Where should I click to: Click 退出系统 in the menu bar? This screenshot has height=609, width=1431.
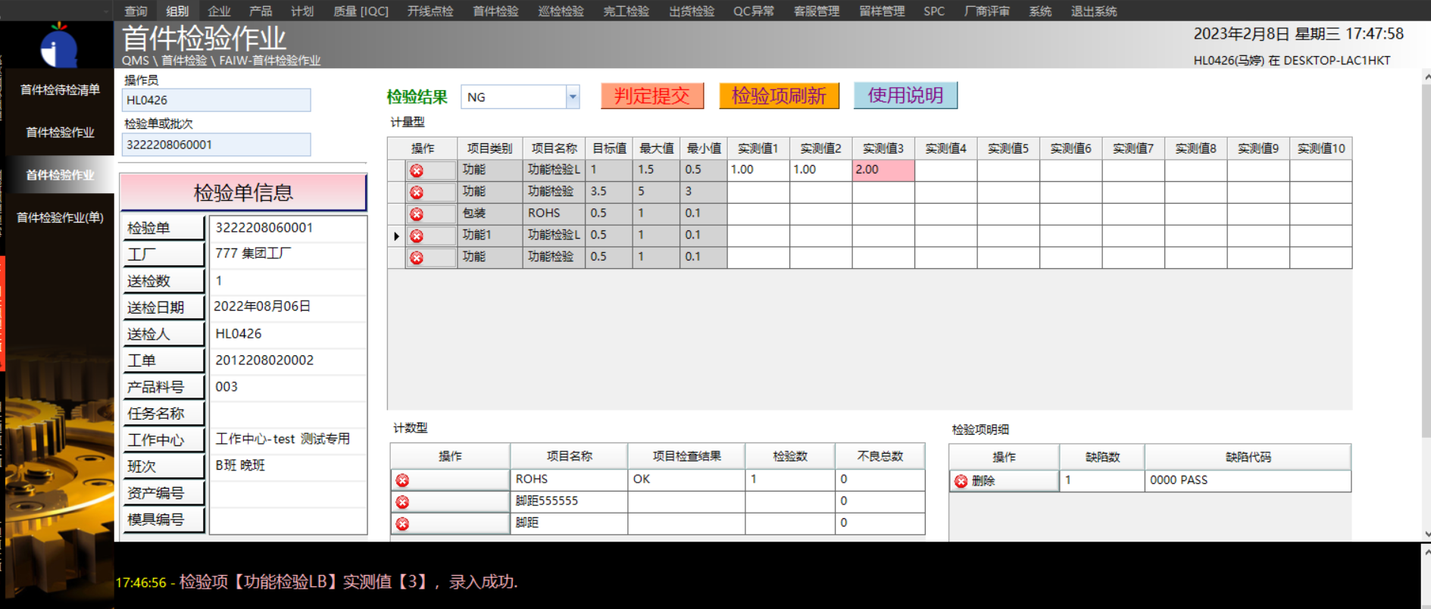pyautogui.click(x=1094, y=11)
